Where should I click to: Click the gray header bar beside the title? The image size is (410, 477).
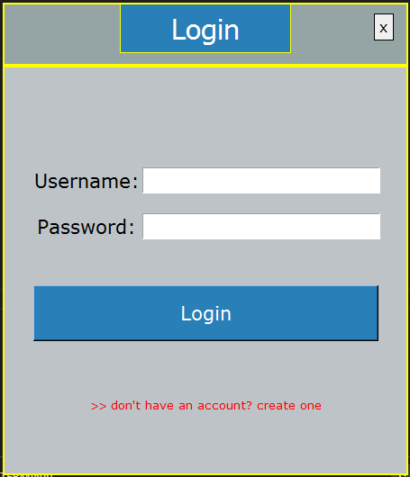[x=332, y=33]
